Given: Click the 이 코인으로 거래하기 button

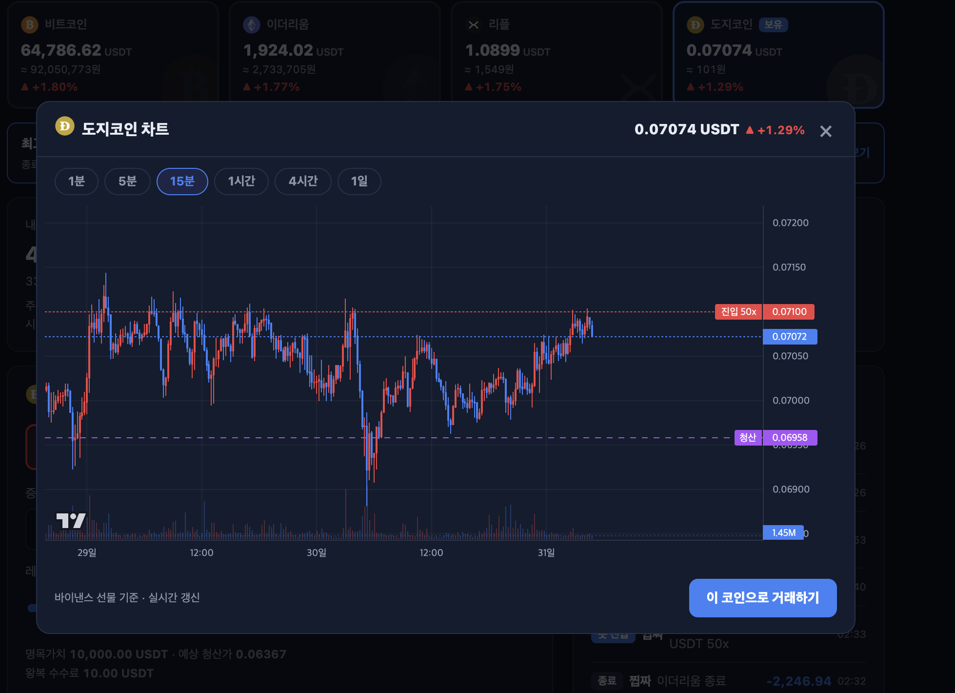Looking at the screenshot, I should pos(763,598).
